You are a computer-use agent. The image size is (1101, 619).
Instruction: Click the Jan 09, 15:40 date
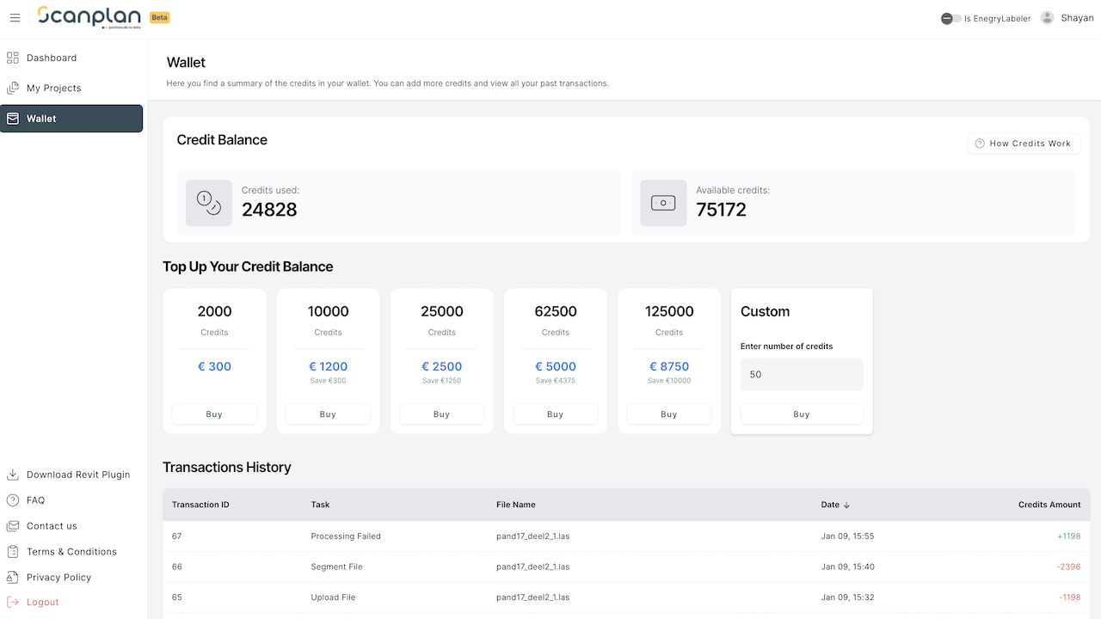tap(847, 567)
